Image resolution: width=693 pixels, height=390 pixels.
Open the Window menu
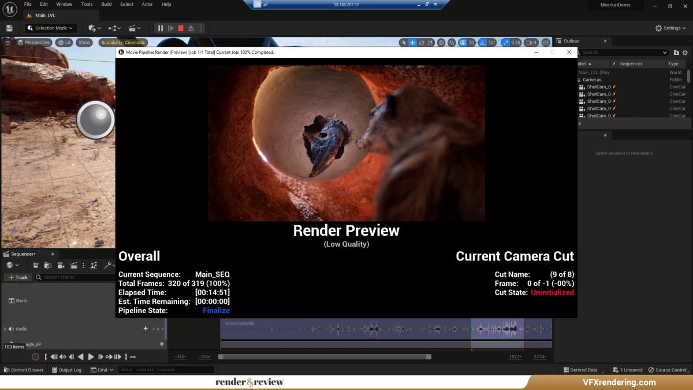click(64, 4)
